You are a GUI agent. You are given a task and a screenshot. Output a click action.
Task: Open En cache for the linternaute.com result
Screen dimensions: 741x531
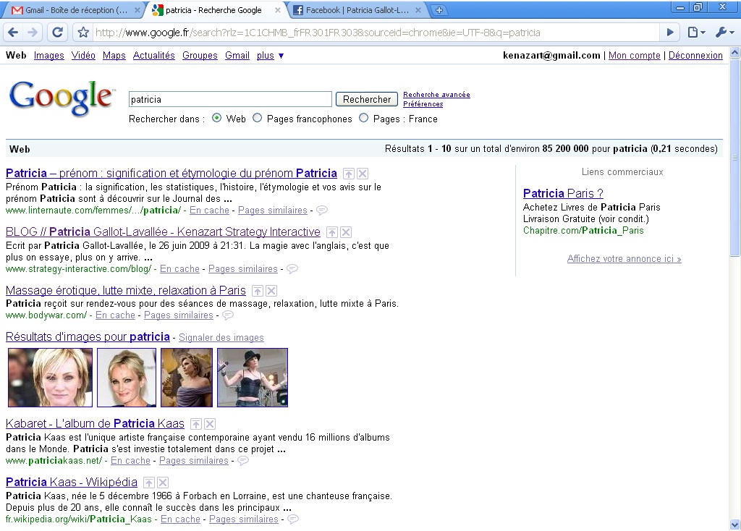[x=209, y=211]
